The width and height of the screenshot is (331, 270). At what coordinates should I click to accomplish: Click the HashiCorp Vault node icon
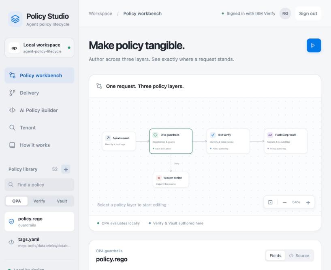[270, 135]
